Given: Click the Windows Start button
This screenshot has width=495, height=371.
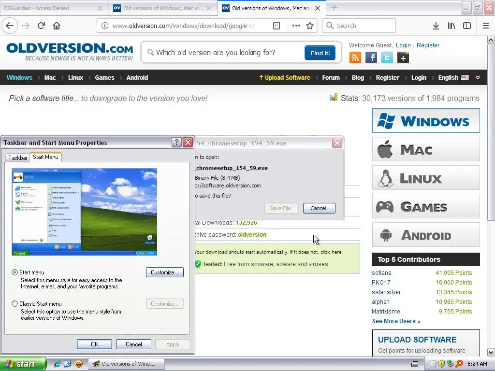Looking at the screenshot, I should [23, 364].
